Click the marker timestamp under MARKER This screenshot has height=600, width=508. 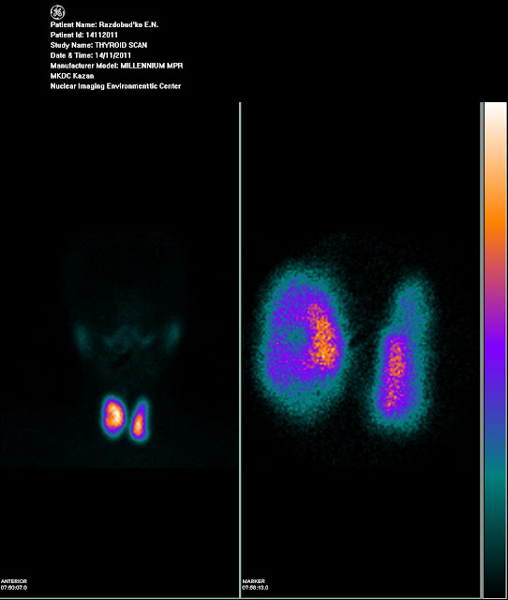coord(255,588)
